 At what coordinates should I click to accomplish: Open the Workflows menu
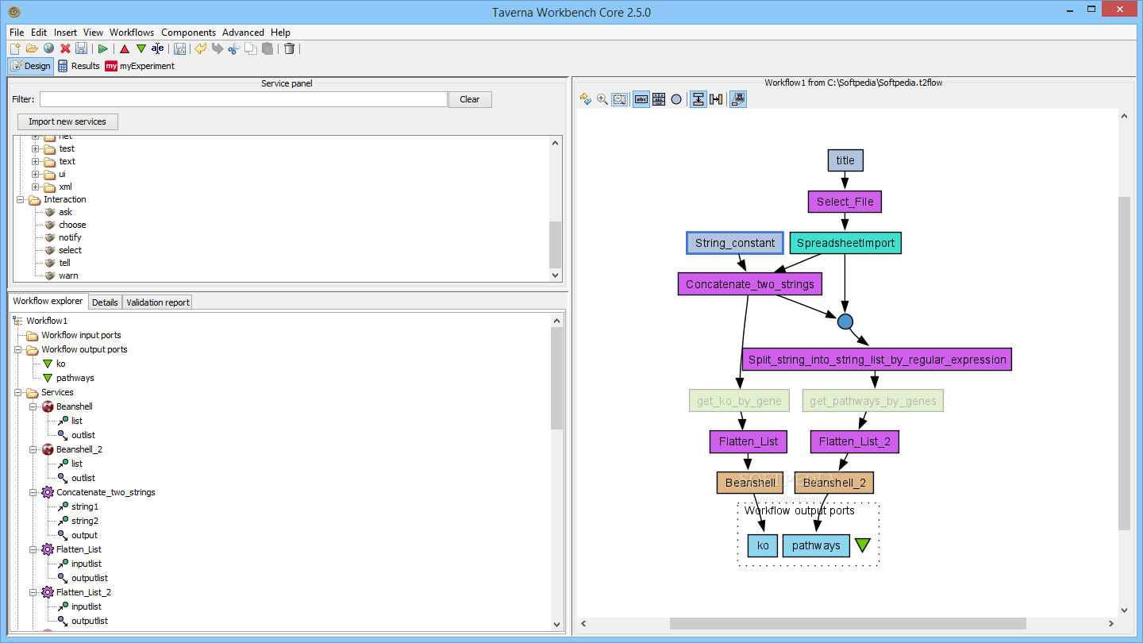coord(132,33)
